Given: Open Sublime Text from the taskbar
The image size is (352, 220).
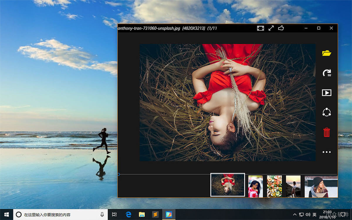Looking at the screenshot, I should point(155,214).
